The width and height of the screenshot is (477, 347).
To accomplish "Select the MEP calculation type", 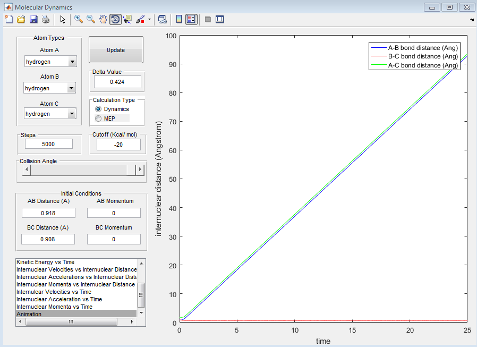I will point(98,119).
